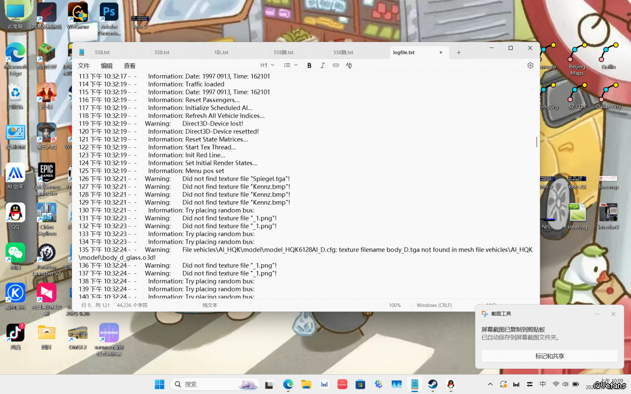Image resolution: width=631 pixels, height=394 pixels.
Task: Open the snipping tool notification options menu
Action: (597, 314)
